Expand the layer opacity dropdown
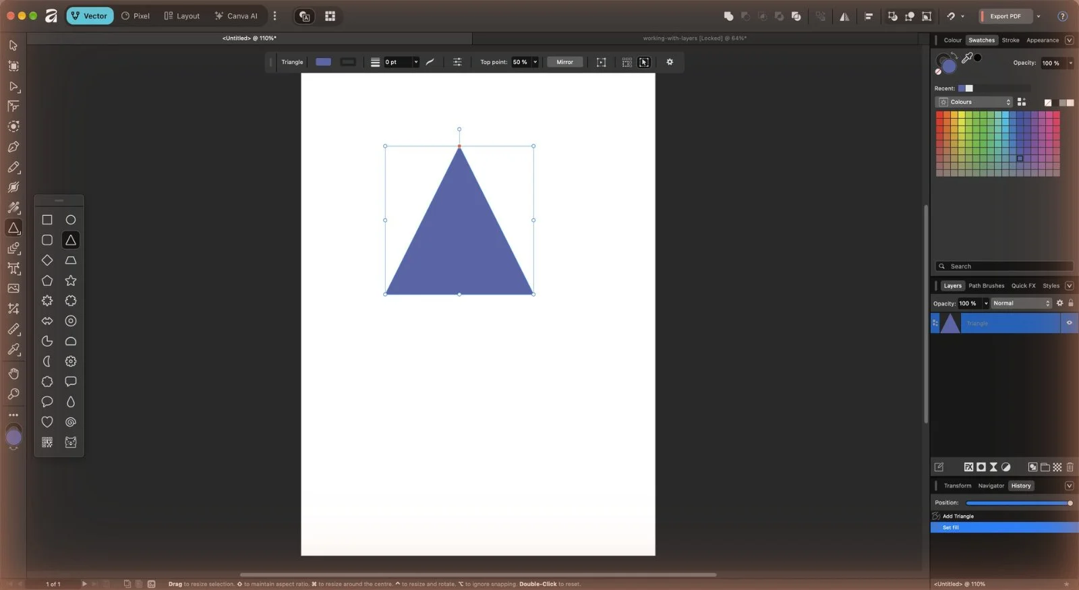1079x590 pixels. point(986,303)
